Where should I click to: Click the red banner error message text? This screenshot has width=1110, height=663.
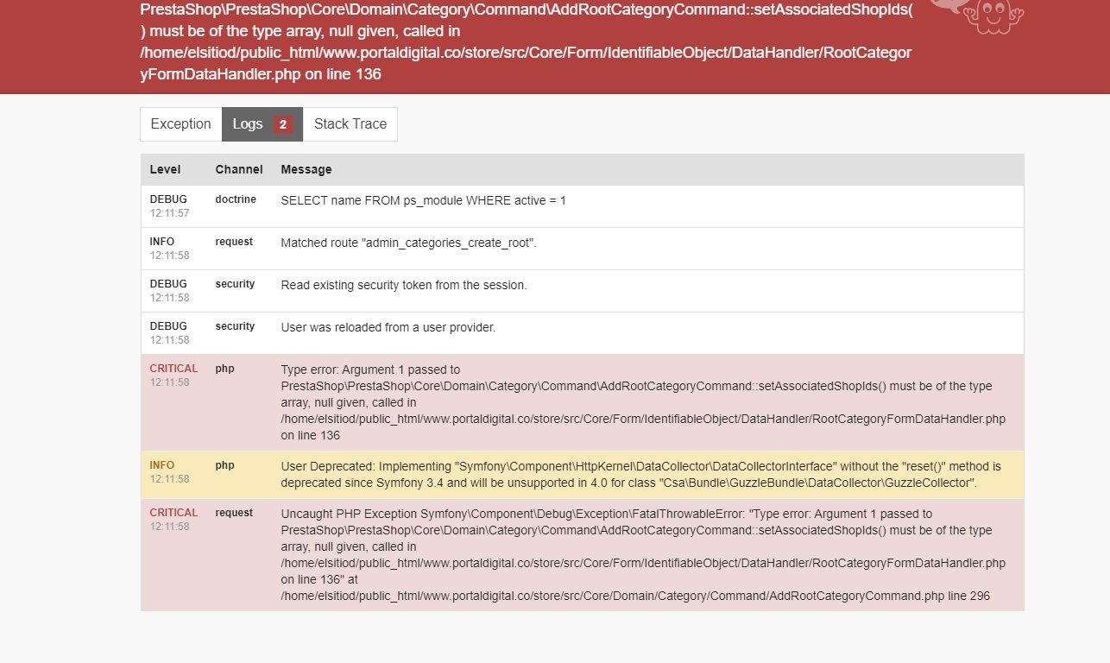[526, 41]
